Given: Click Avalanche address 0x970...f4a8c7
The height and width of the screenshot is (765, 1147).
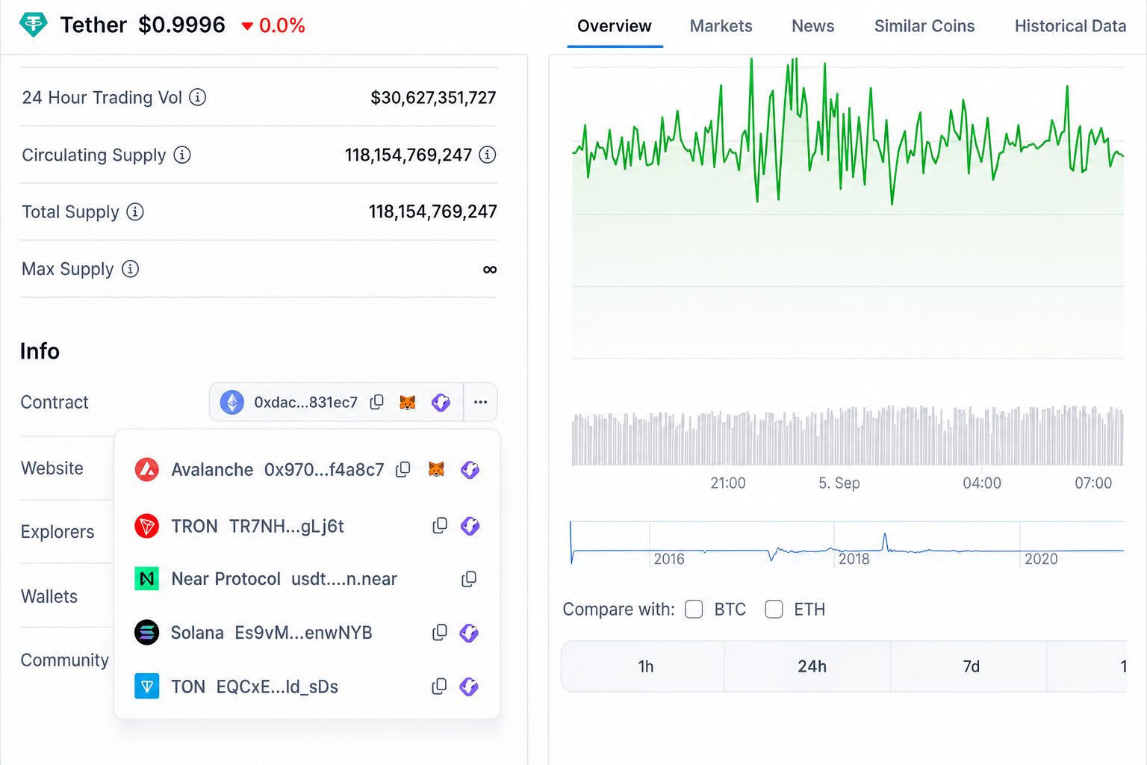Looking at the screenshot, I should tap(324, 469).
